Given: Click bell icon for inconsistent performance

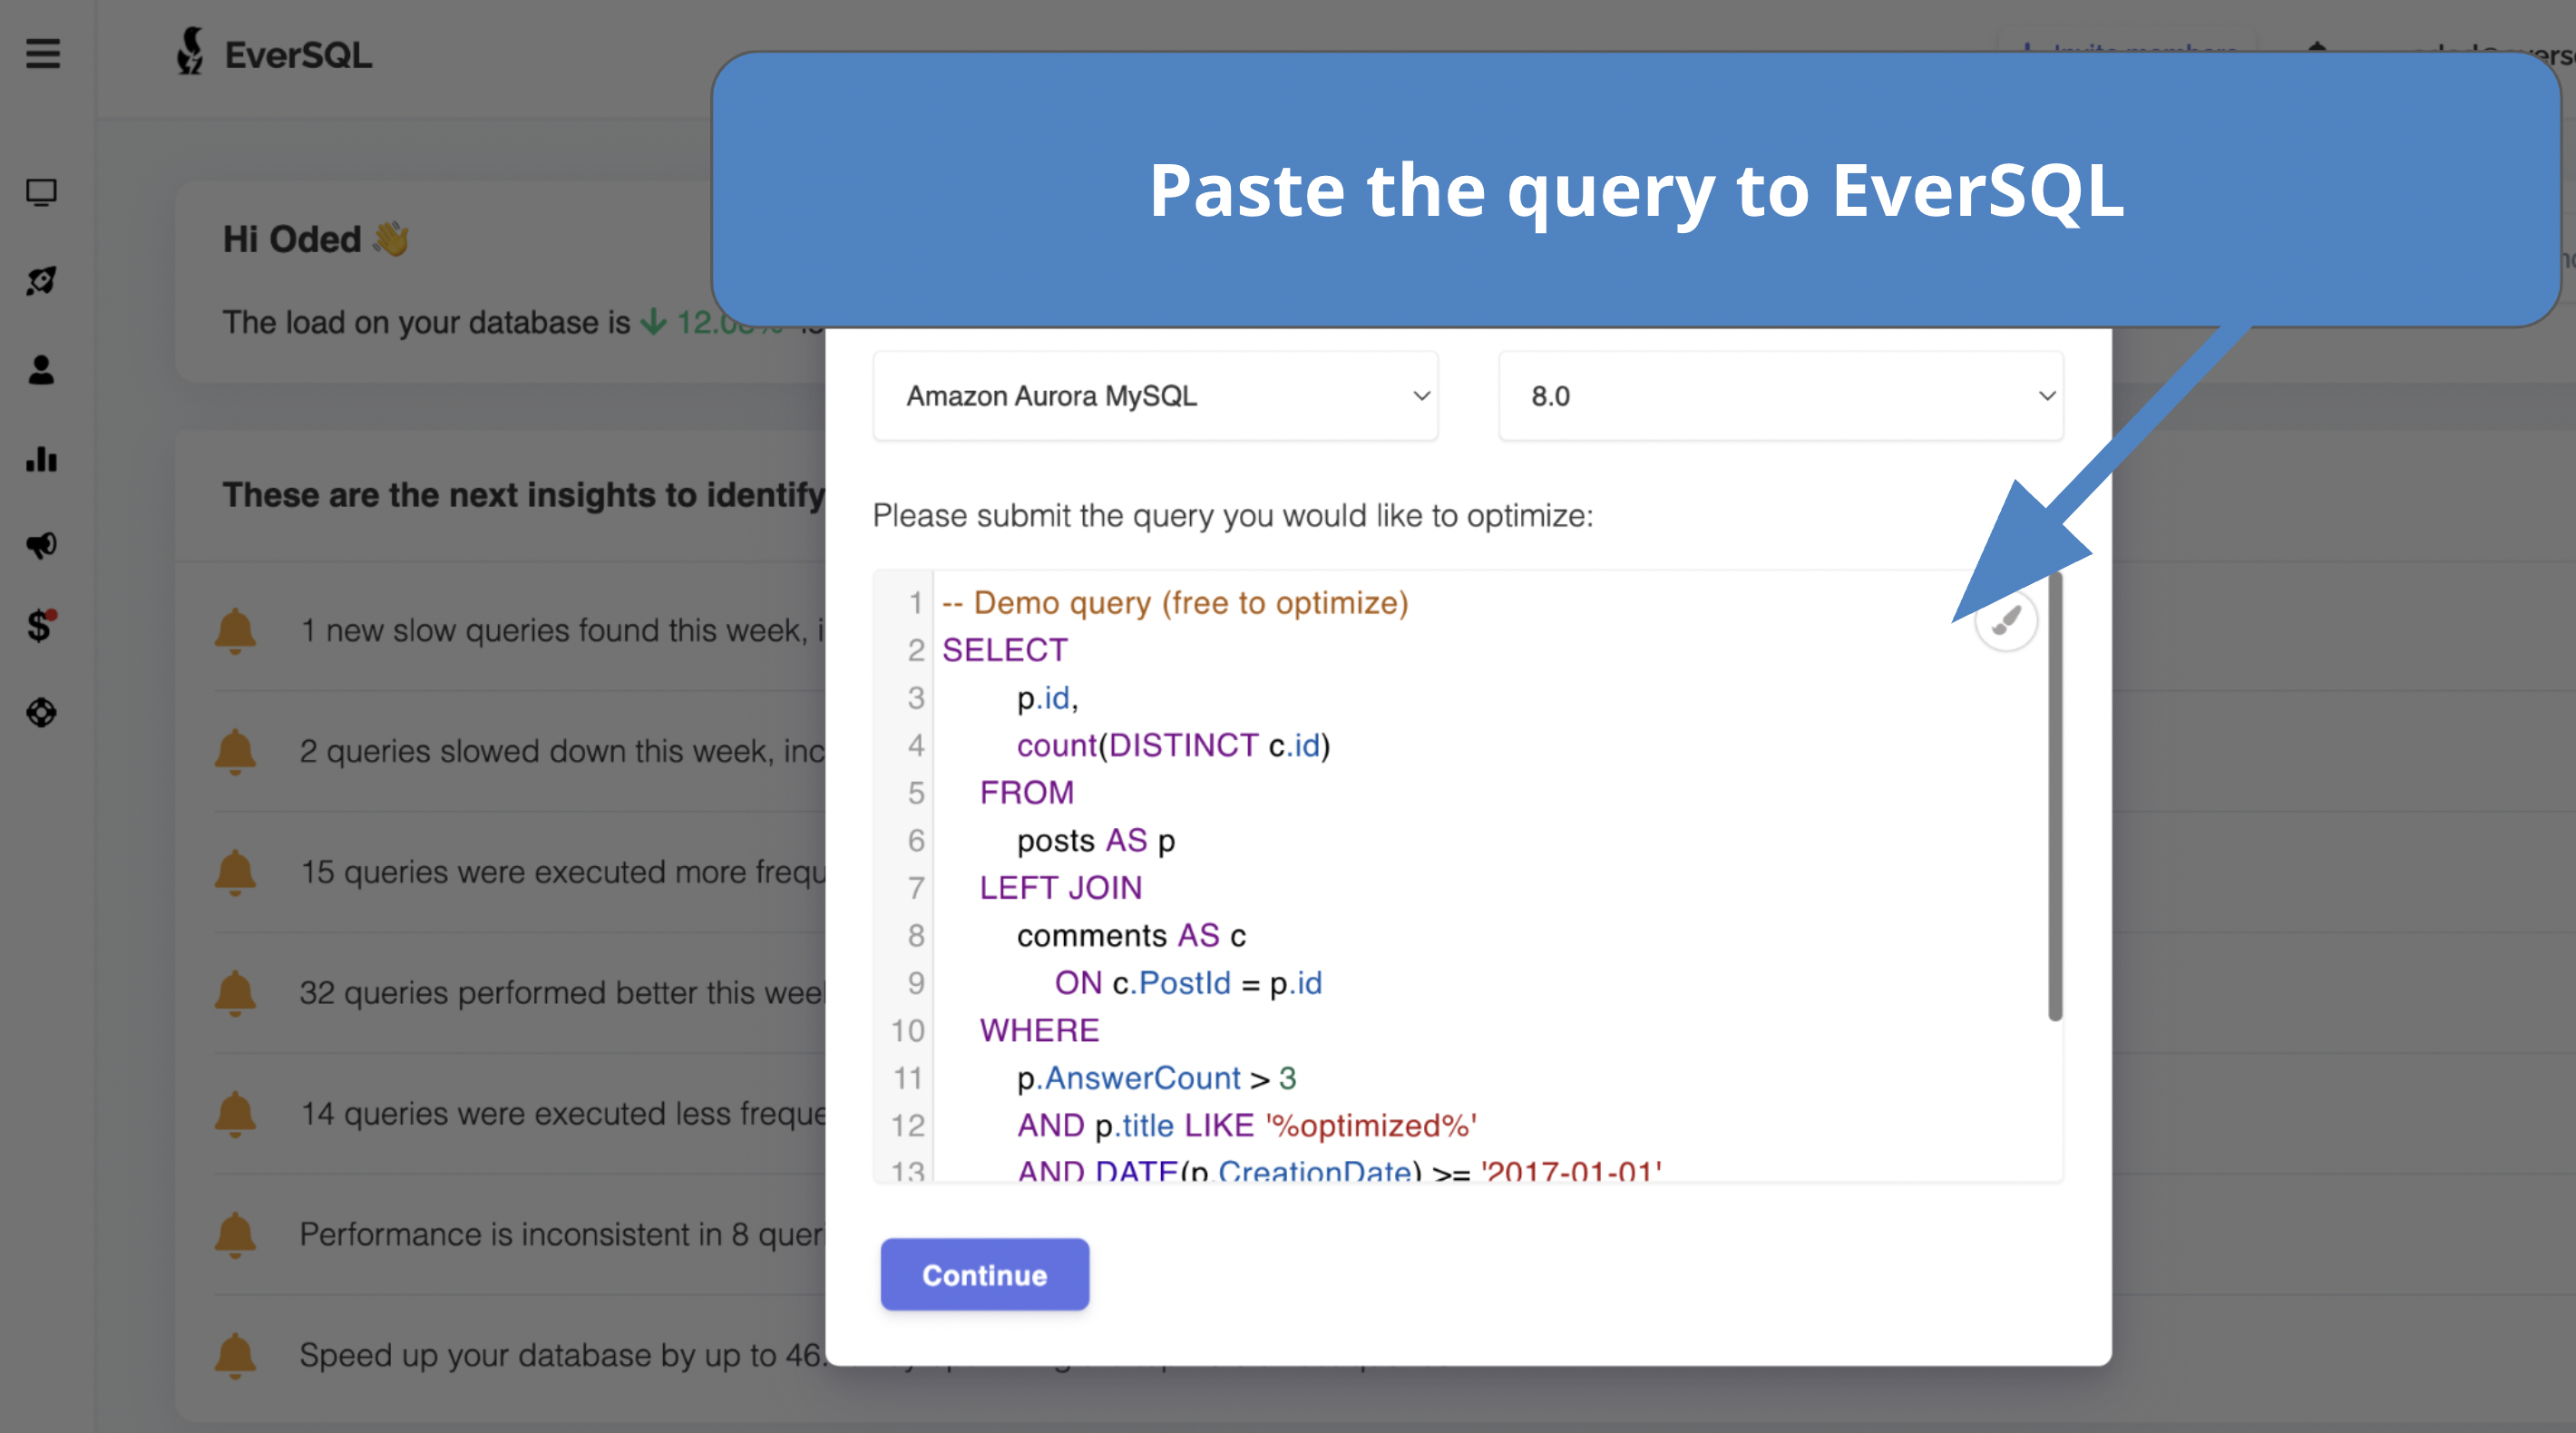Looking at the screenshot, I should [x=235, y=1235].
